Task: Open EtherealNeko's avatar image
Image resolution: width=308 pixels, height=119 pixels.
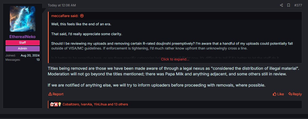Action: point(23,19)
